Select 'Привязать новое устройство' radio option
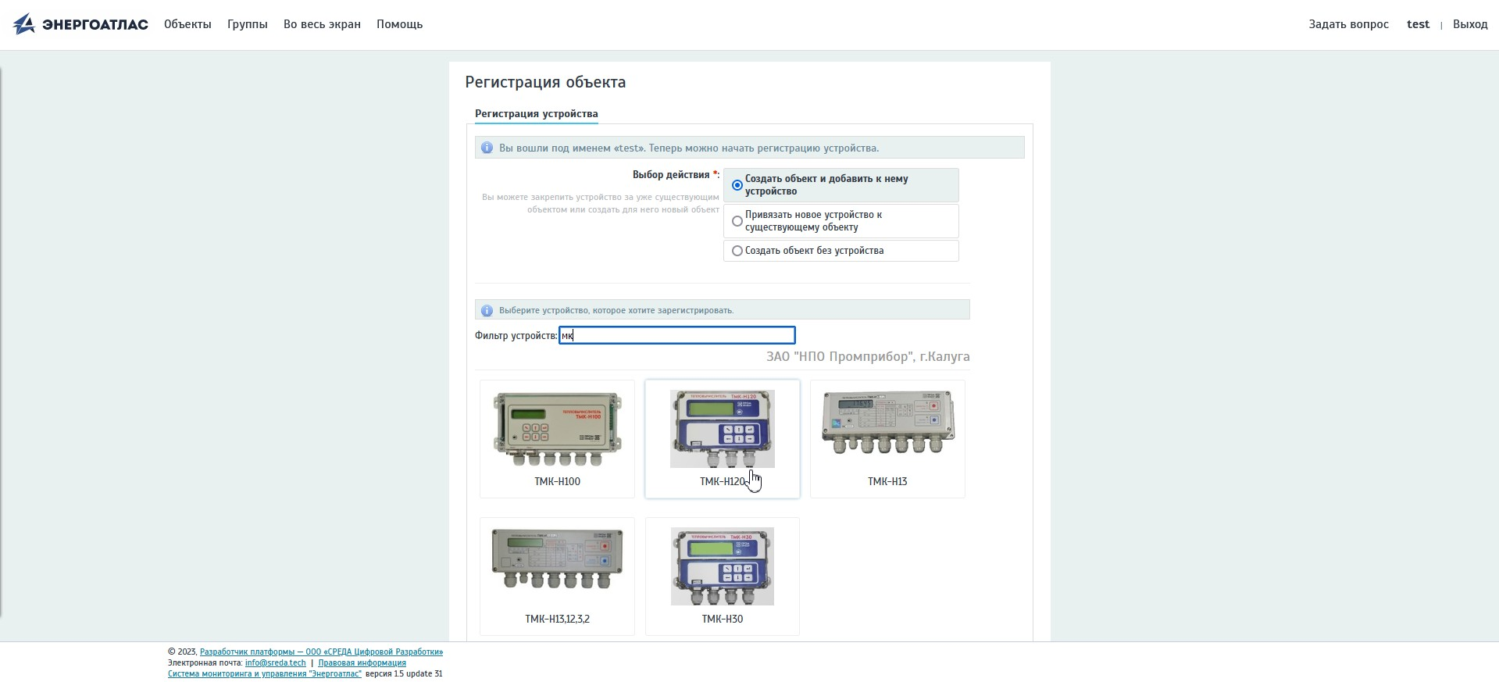This screenshot has width=1499, height=682. [737, 221]
